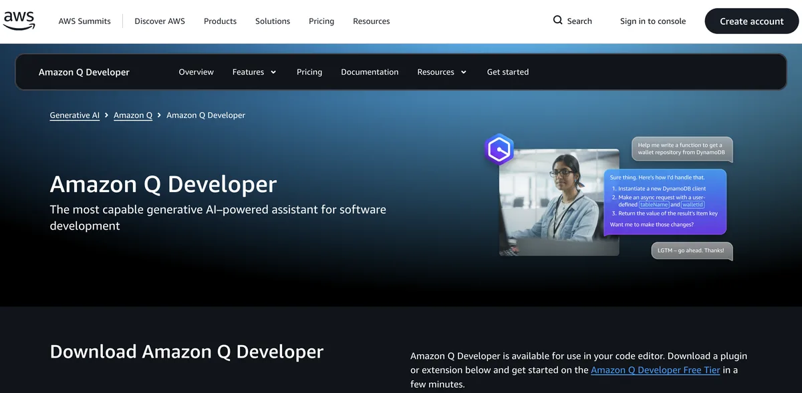Click the 'Download Amazon Q Developer' heading
The image size is (802, 393).
coord(186,352)
